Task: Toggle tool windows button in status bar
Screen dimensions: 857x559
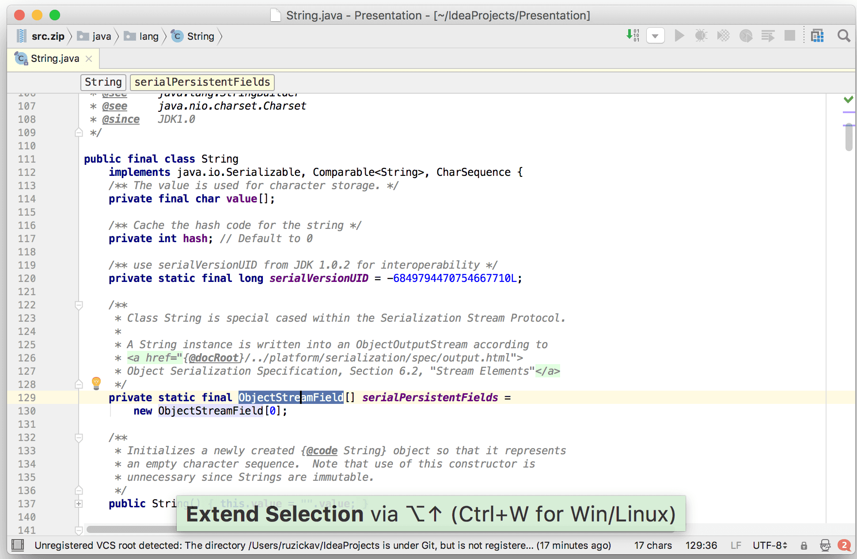Action: click(x=18, y=545)
